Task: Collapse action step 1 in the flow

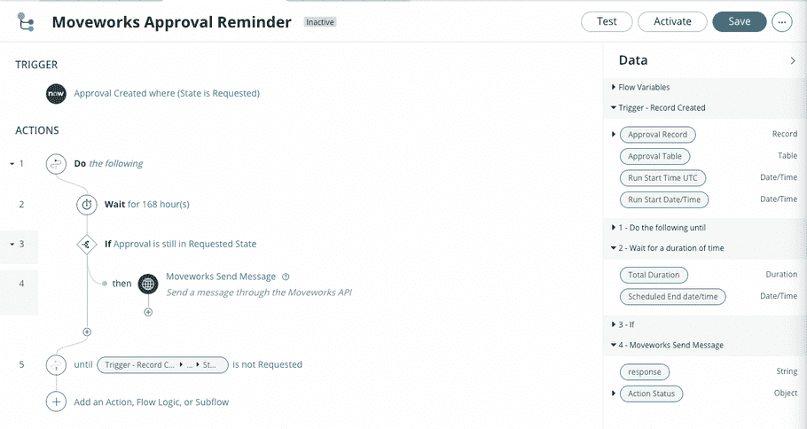Action: [x=12, y=164]
